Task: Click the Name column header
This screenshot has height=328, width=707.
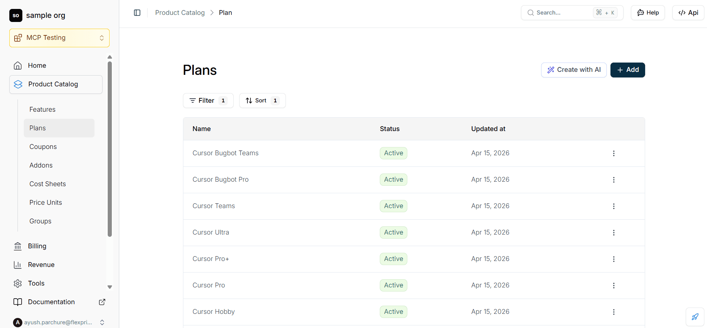Action: click(x=202, y=129)
